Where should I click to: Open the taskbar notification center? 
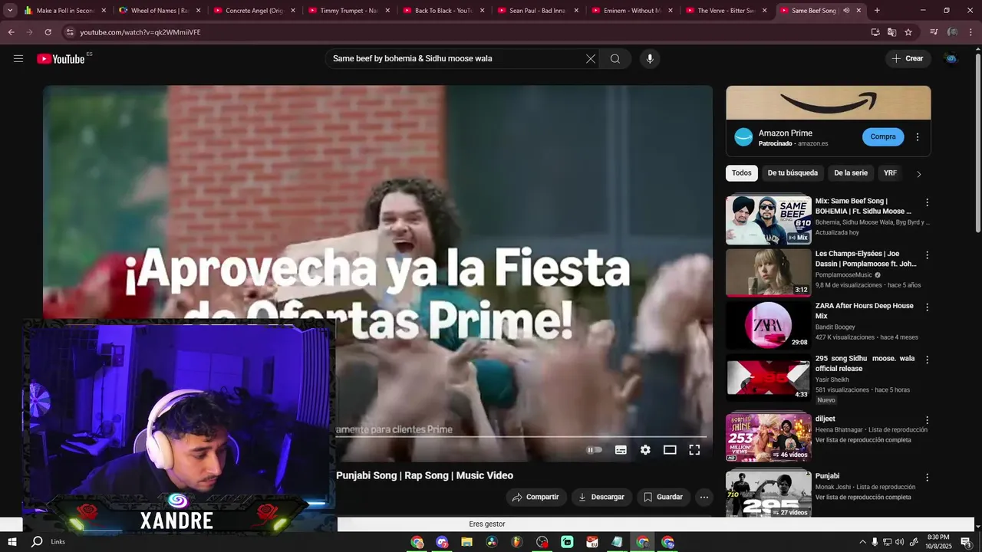point(965,542)
